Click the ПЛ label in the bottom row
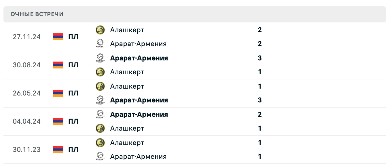The image size is (390, 168). [73, 150]
